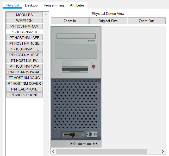Click the red PC power button

click(93, 67)
